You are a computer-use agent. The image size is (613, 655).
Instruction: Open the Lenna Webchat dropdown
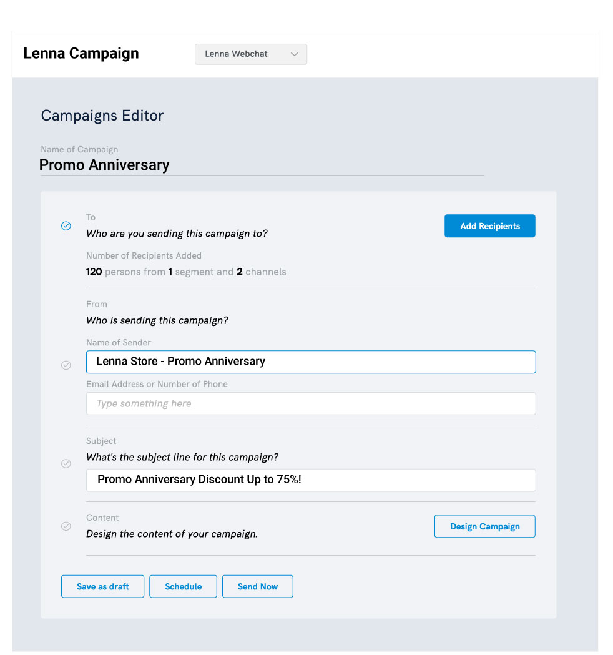click(250, 54)
